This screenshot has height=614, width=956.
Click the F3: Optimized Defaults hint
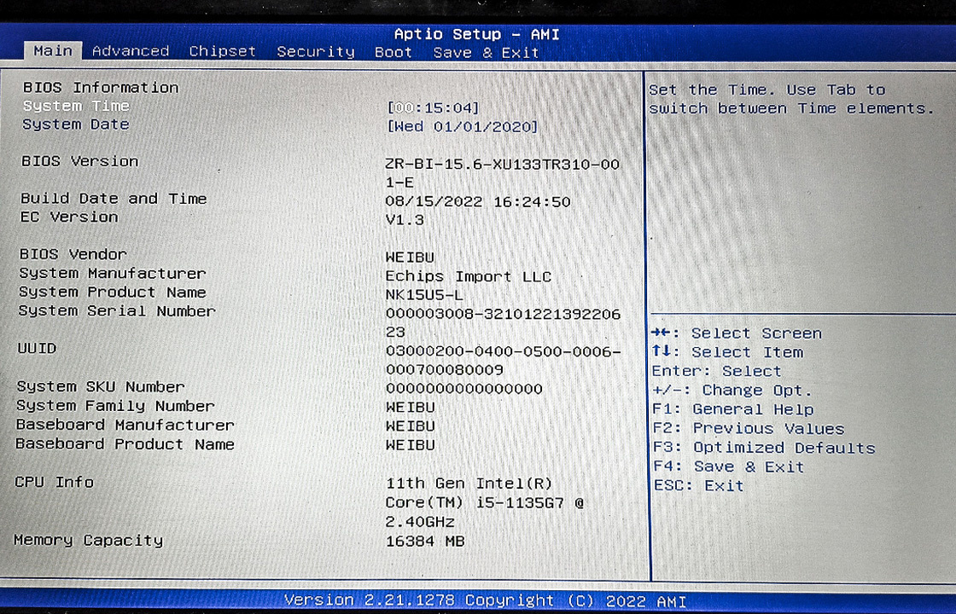pos(764,448)
